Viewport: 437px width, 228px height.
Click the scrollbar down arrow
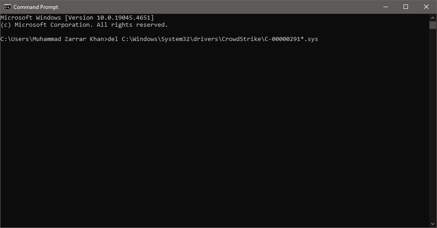coord(433,224)
